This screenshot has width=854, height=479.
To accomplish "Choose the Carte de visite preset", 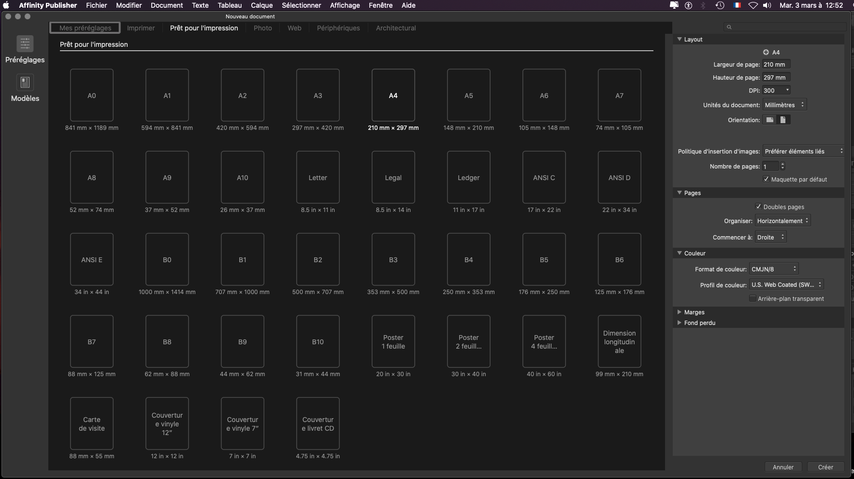I will point(92,423).
